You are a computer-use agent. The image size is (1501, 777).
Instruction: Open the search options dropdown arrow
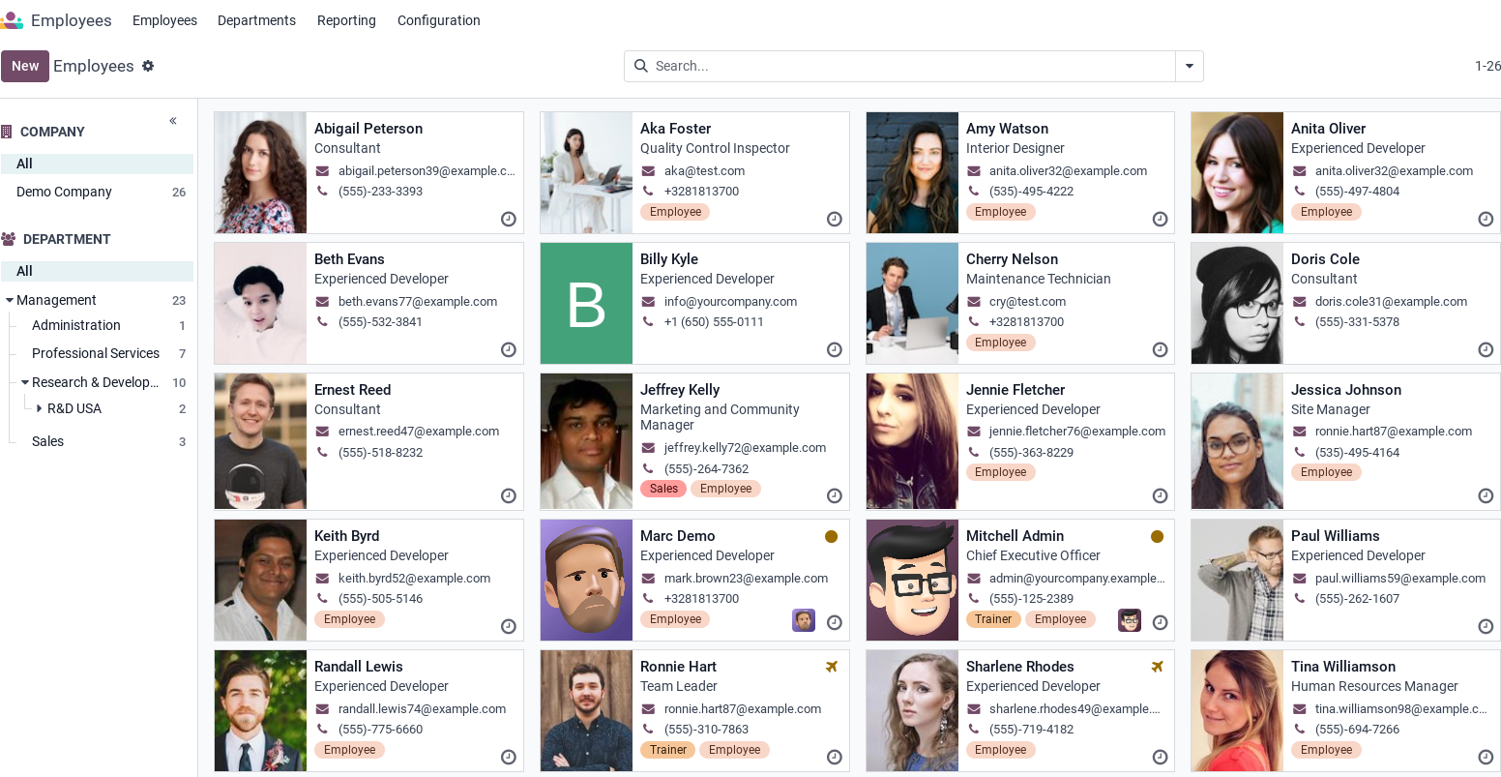1189,66
